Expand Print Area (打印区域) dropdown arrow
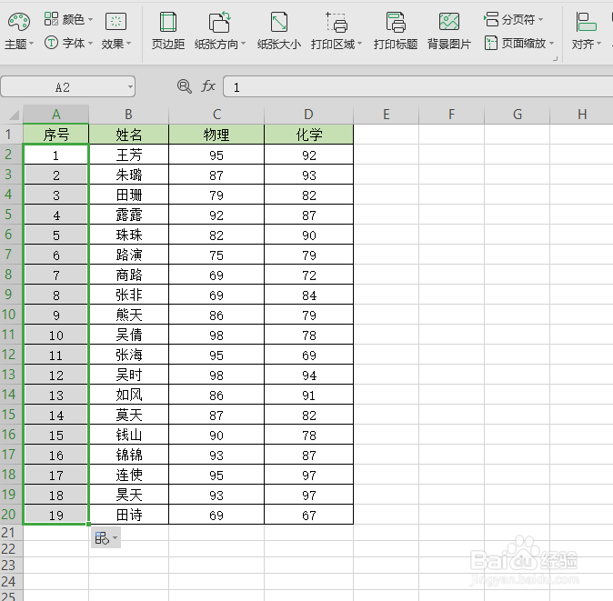This screenshot has height=601, width=613. tap(359, 44)
